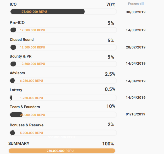Image resolution: width=164 pixels, height=154 pixels.
Task: Click the Bounty & PR progress bar
Action: [x=63, y=64]
